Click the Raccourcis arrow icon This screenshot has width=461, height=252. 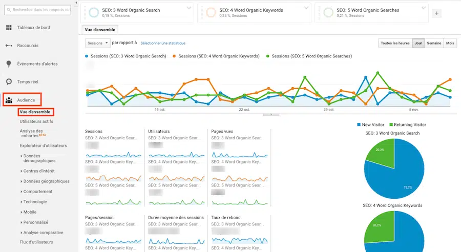[9, 46]
